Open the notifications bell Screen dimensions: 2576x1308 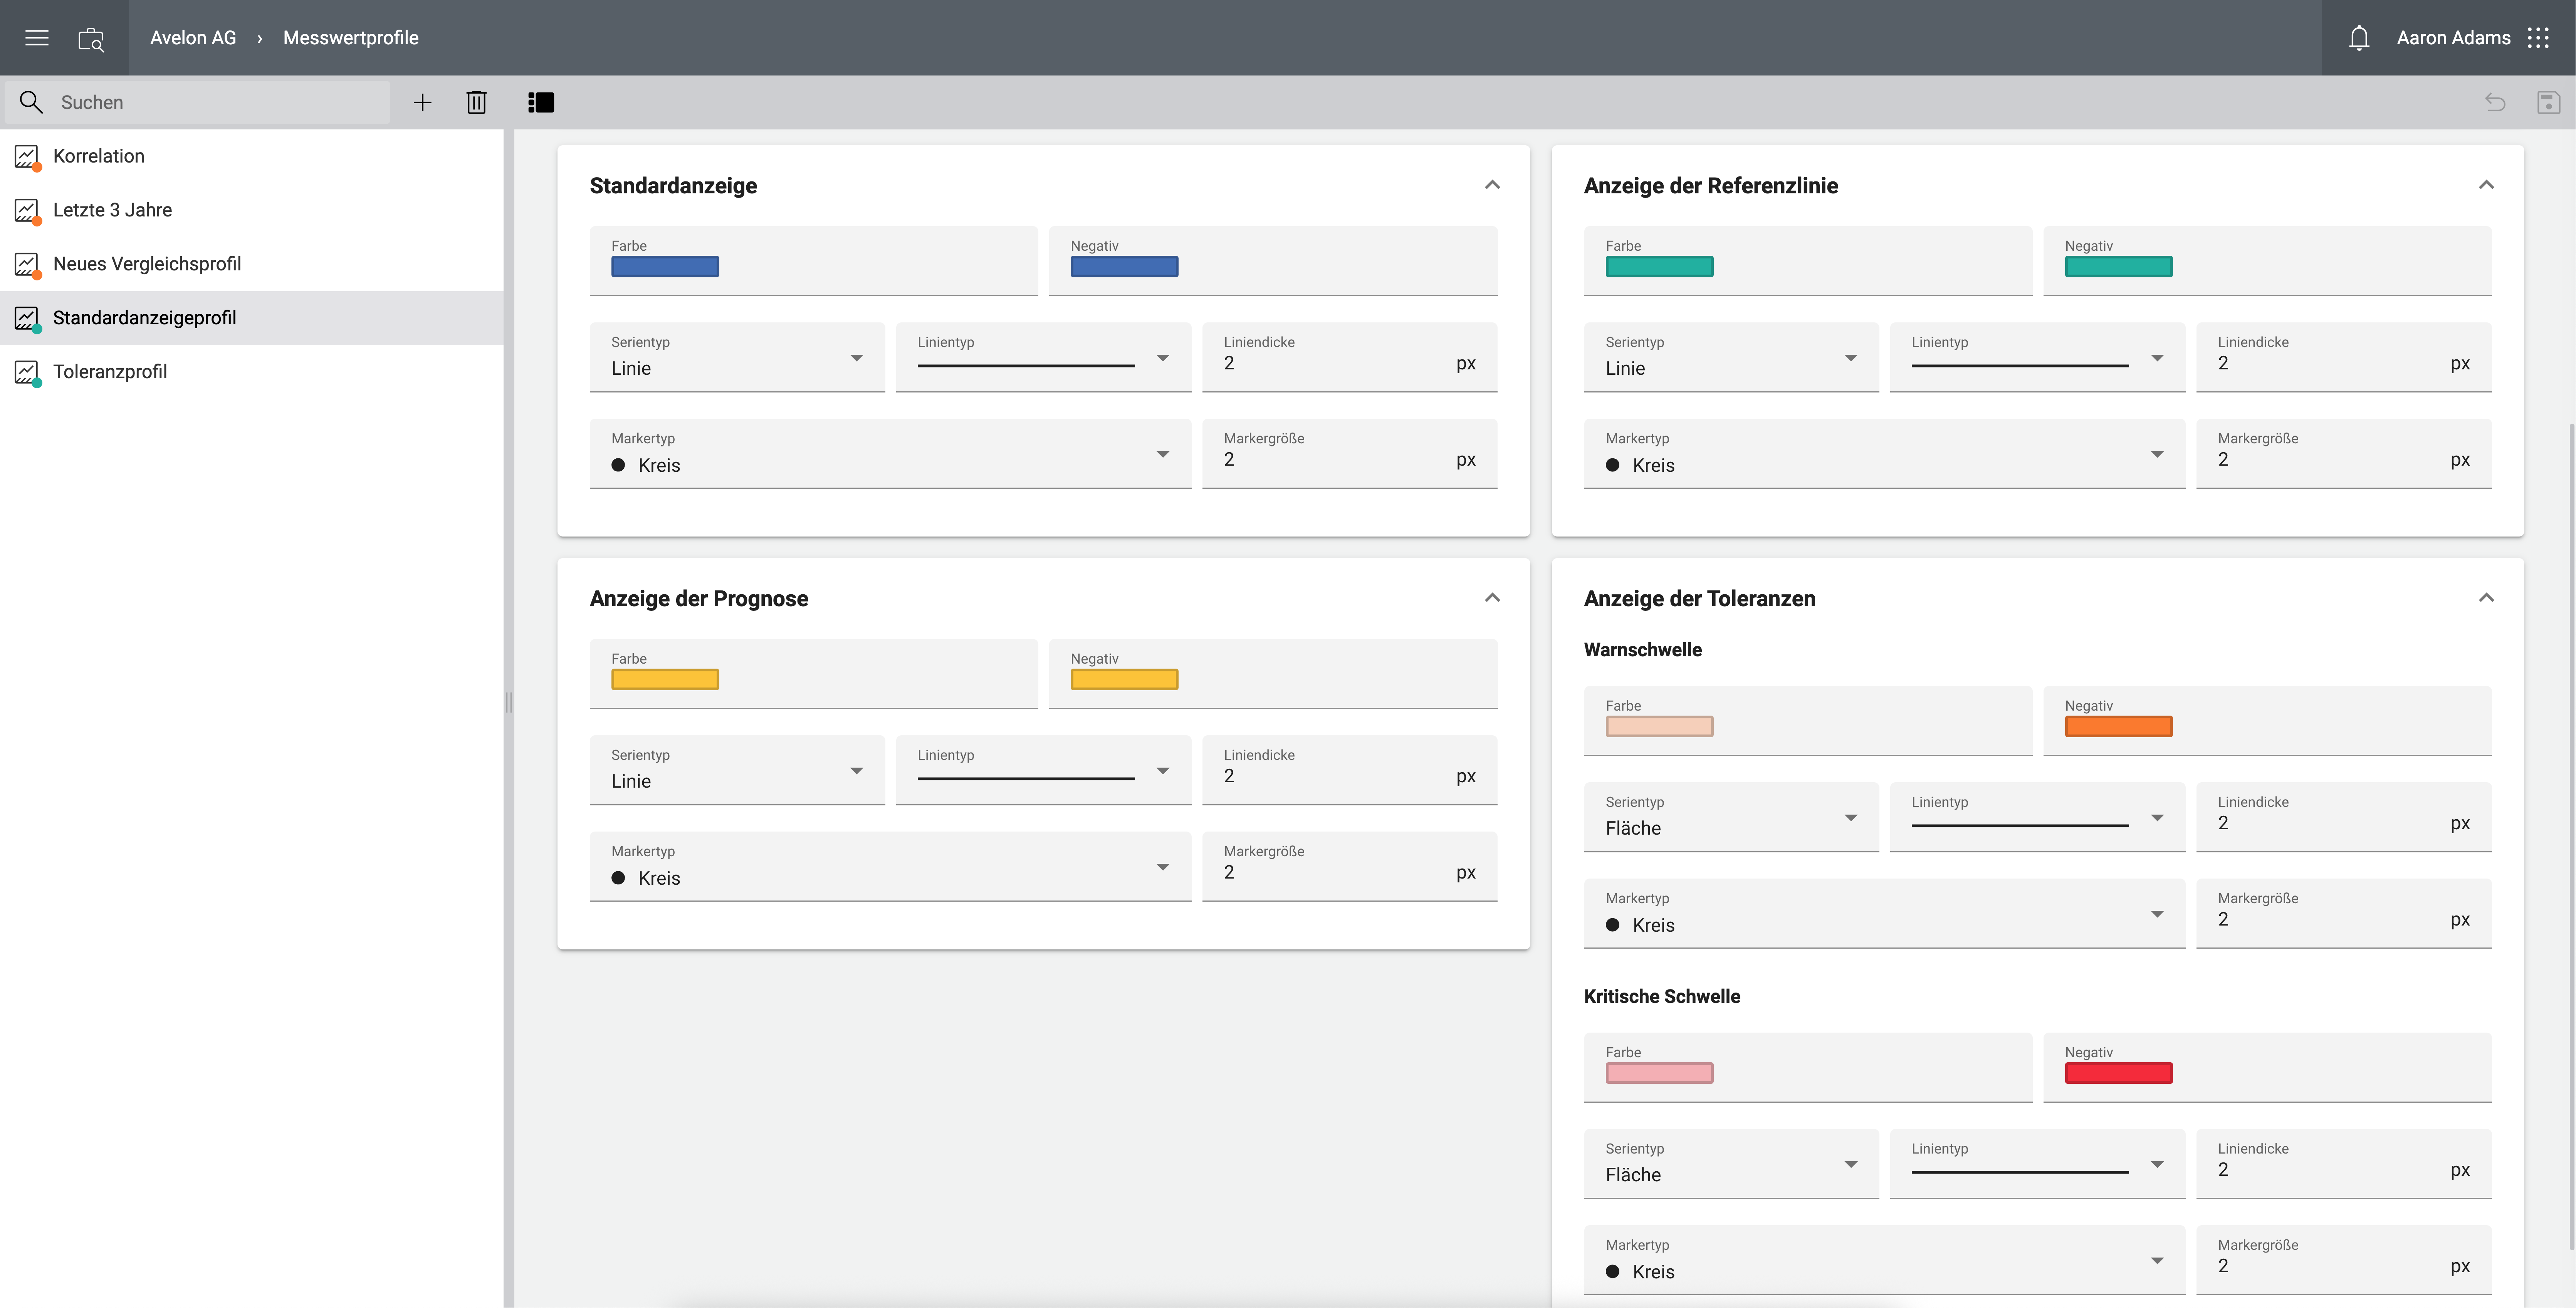(x=2359, y=38)
